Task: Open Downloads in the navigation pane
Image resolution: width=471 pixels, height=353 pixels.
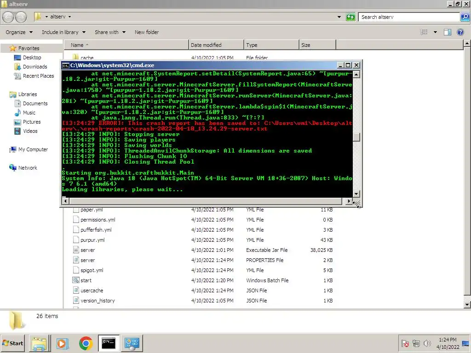Action: pos(35,67)
